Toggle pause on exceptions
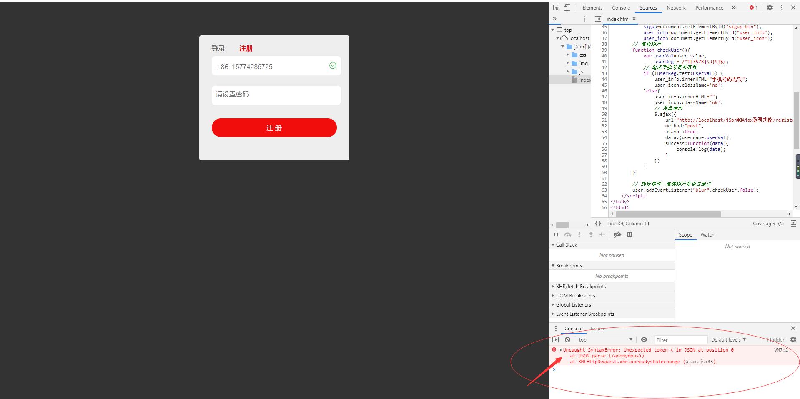This screenshot has width=800, height=399. [629, 234]
